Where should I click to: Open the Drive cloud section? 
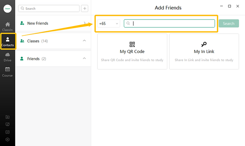[x=7, y=57]
